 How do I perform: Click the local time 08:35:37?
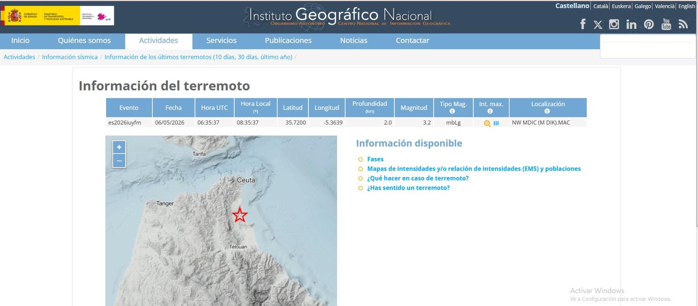248,123
